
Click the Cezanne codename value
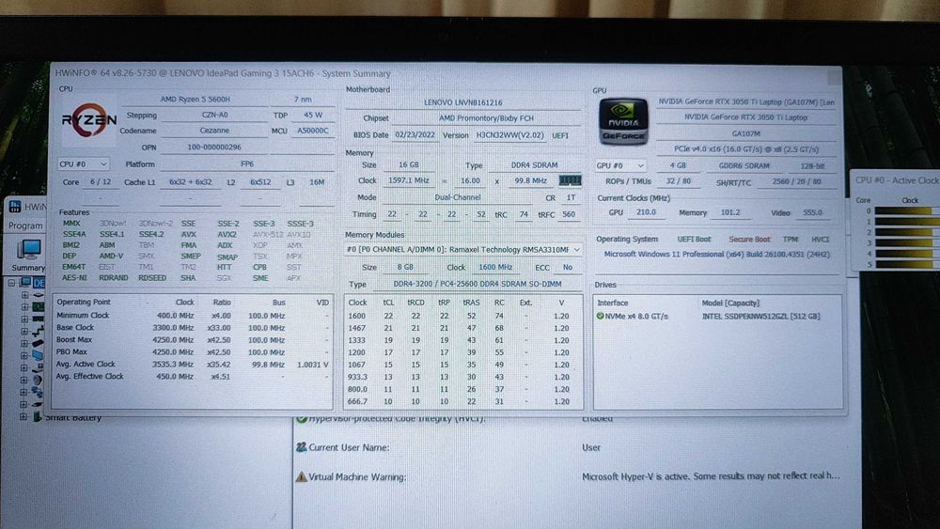coord(214,130)
